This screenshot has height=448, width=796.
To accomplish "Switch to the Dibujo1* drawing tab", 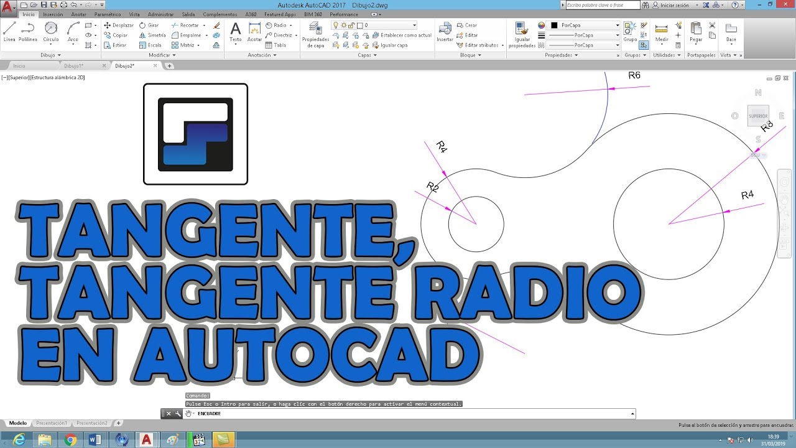I will point(73,65).
